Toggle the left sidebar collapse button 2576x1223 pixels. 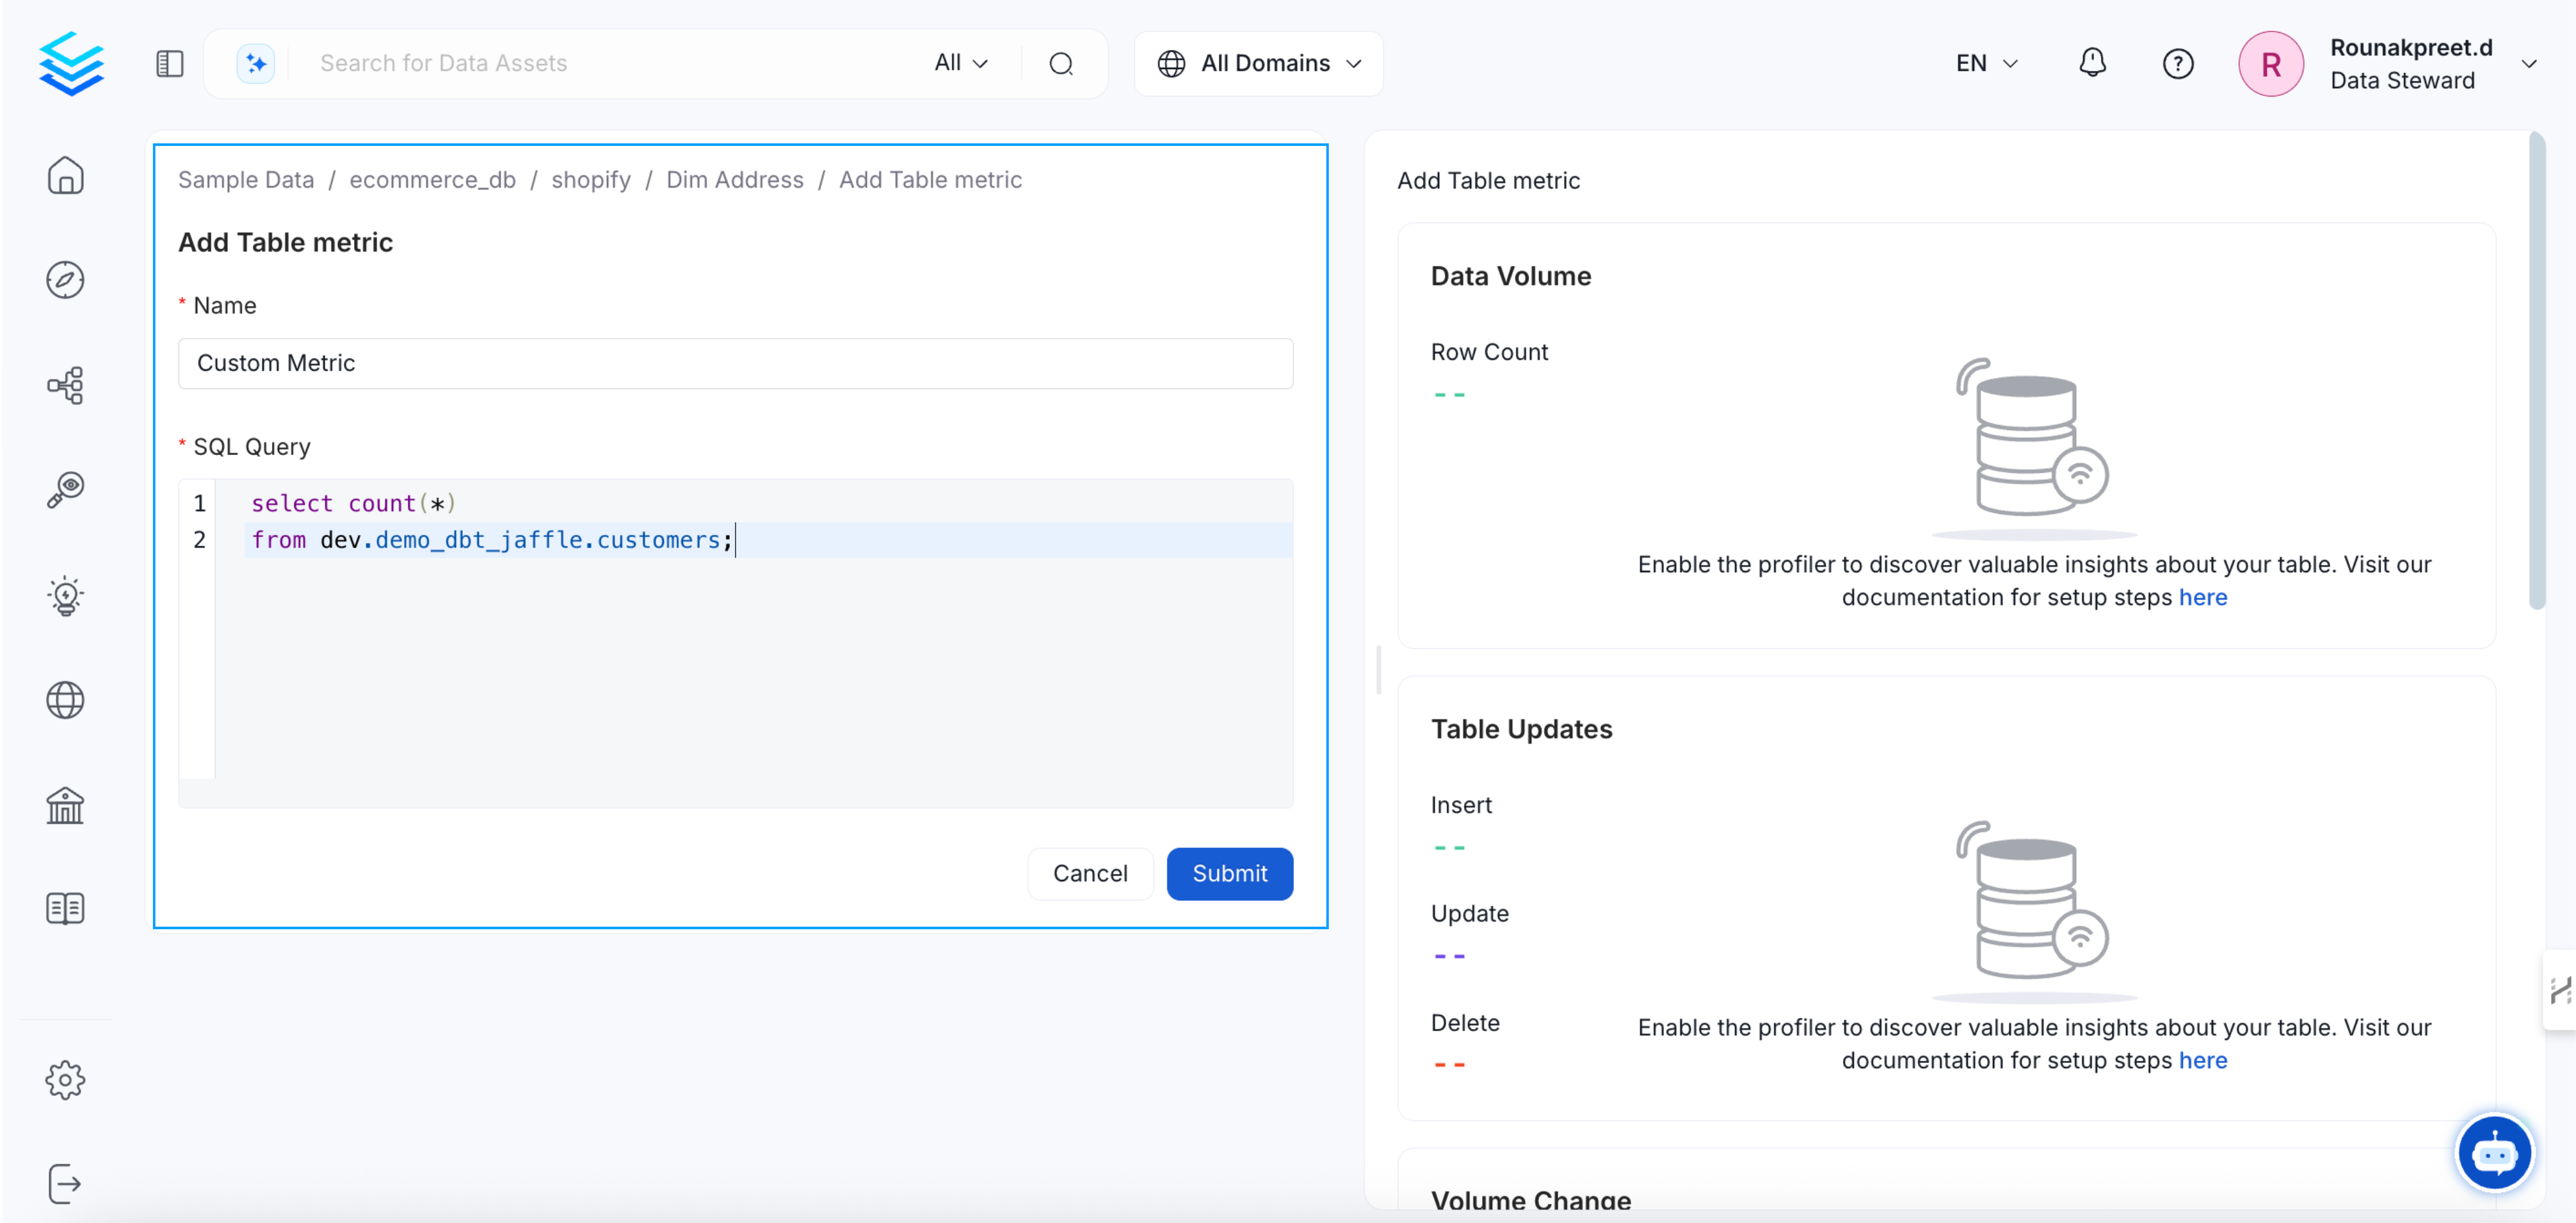click(x=170, y=63)
